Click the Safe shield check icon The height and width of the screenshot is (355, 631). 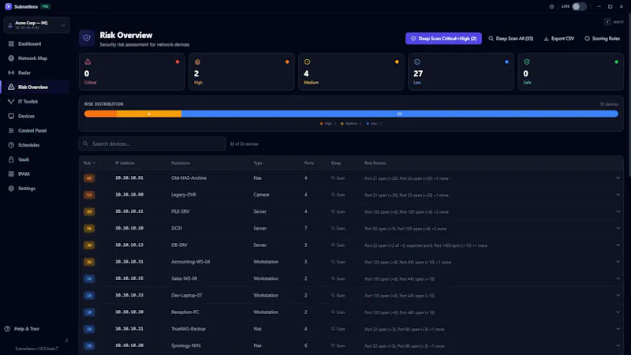(527, 62)
